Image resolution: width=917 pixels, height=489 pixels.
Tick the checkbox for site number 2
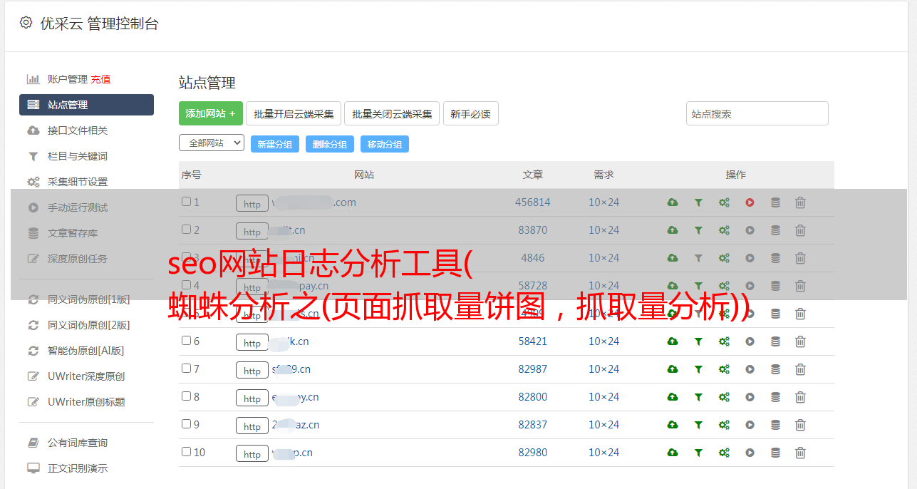point(186,230)
